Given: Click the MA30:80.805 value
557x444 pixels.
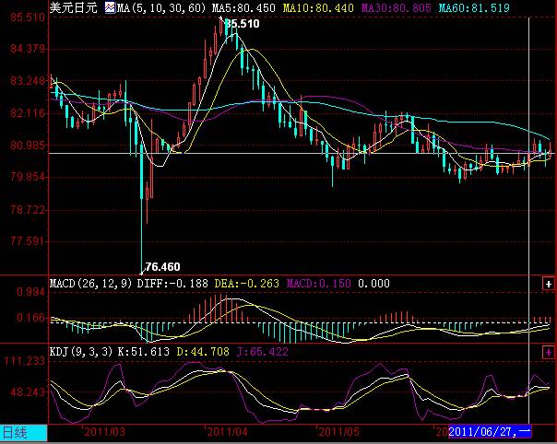Looking at the screenshot, I should 397,7.
